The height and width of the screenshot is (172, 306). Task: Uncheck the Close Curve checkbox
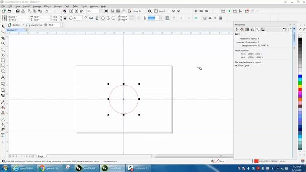click(236, 66)
